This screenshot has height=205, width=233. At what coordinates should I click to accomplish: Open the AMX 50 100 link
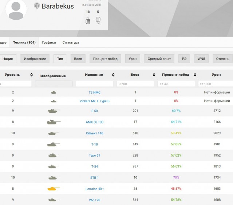click(x=95, y=122)
